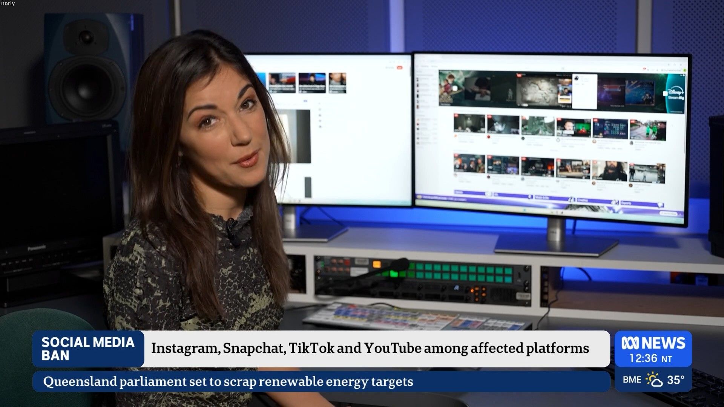Click the Windows Start icon on right monitor taskbar

point(525,210)
